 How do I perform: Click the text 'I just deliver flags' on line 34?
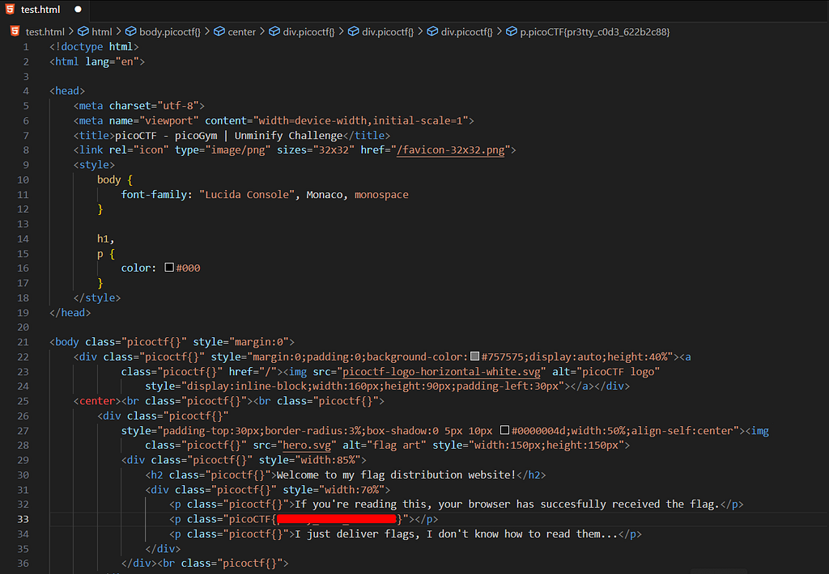(x=357, y=534)
